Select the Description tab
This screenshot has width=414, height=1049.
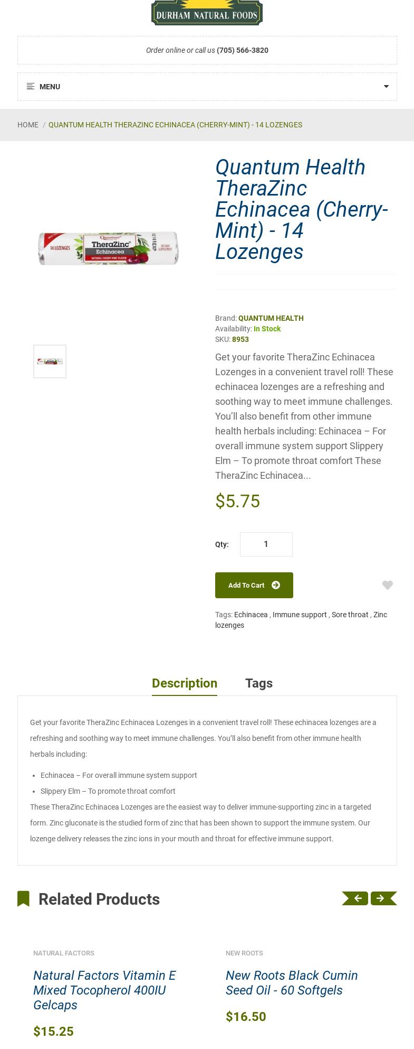pos(185,683)
